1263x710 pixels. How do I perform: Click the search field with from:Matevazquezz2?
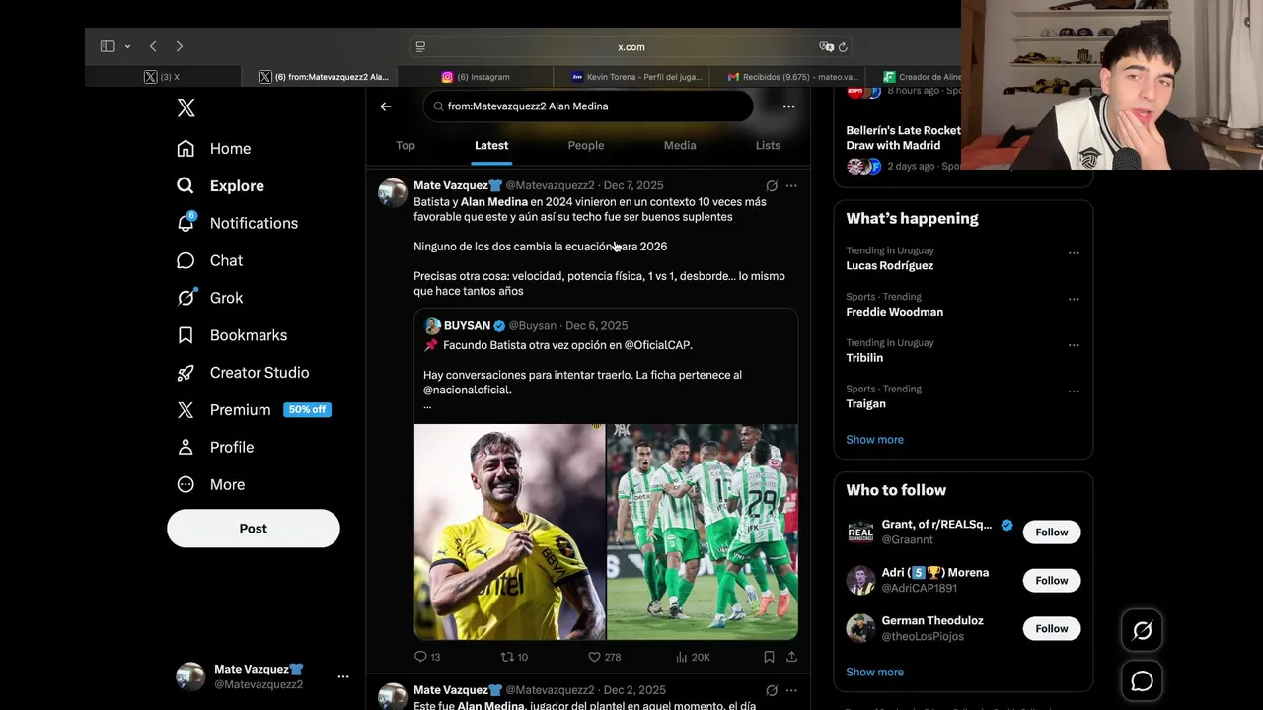(588, 106)
